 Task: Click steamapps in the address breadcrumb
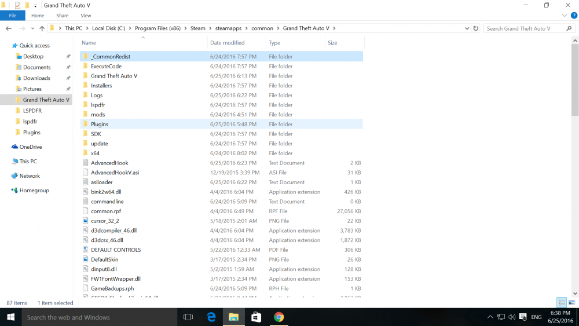click(x=228, y=28)
